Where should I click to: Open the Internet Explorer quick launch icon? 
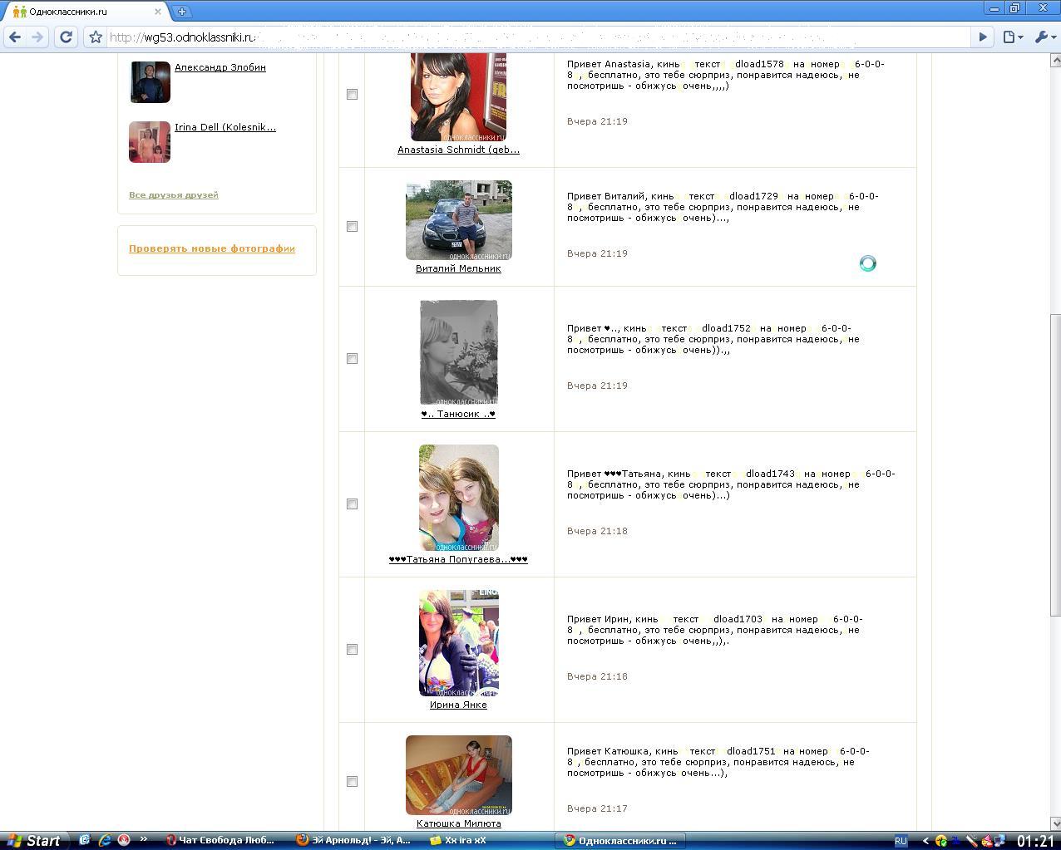(x=105, y=840)
